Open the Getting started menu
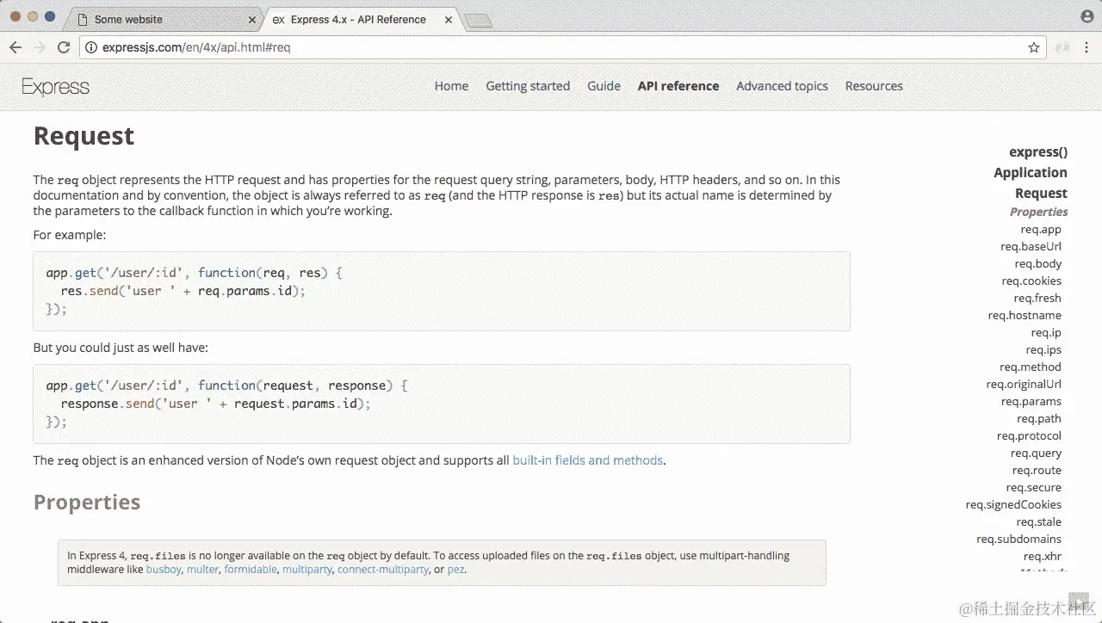1102x623 pixels. click(x=528, y=86)
